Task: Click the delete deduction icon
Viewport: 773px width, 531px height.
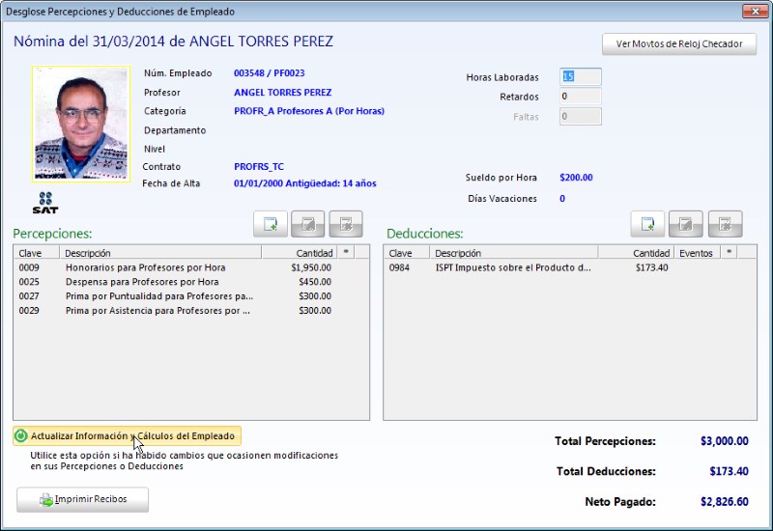Action: (x=726, y=224)
